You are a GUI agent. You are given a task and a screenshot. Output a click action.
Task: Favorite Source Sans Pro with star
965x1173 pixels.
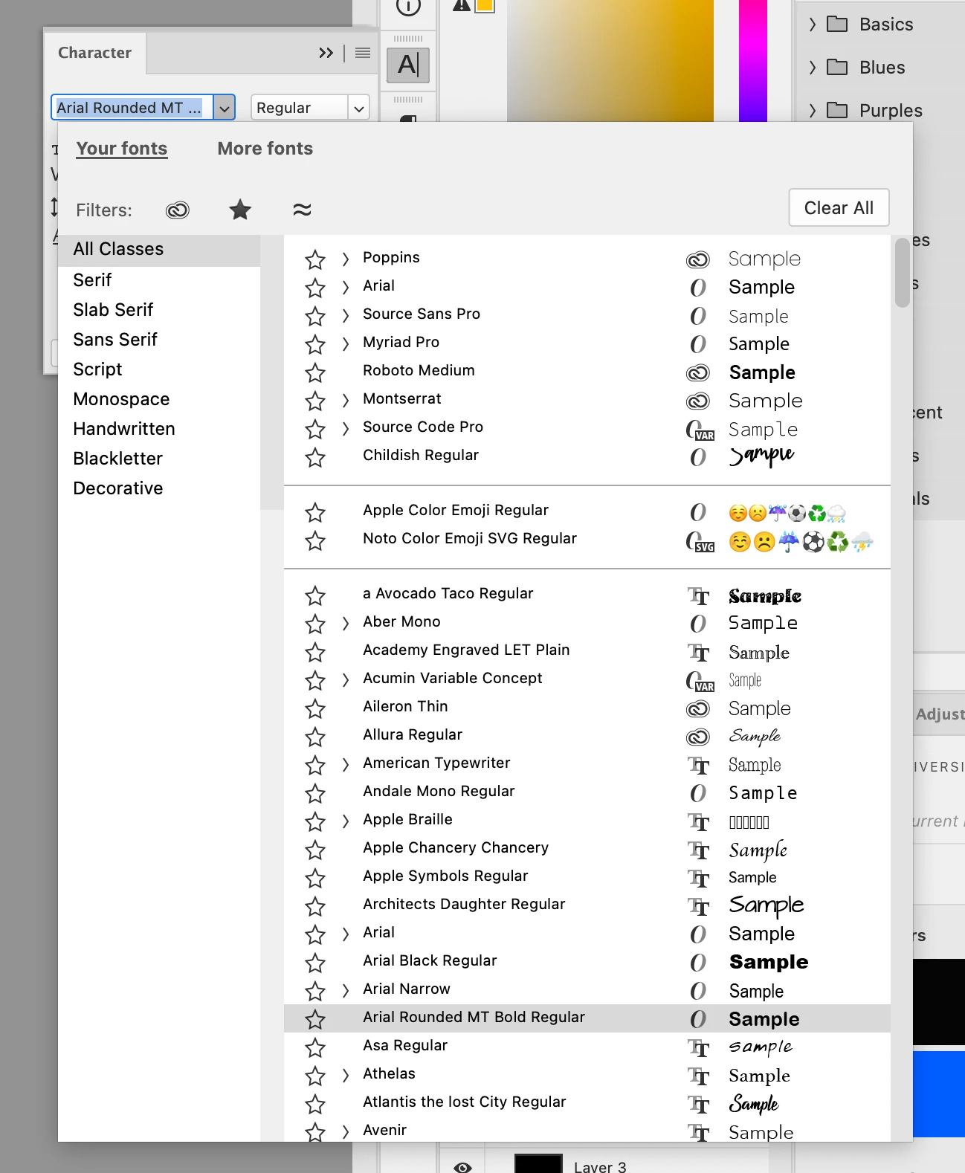click(315, 316)
